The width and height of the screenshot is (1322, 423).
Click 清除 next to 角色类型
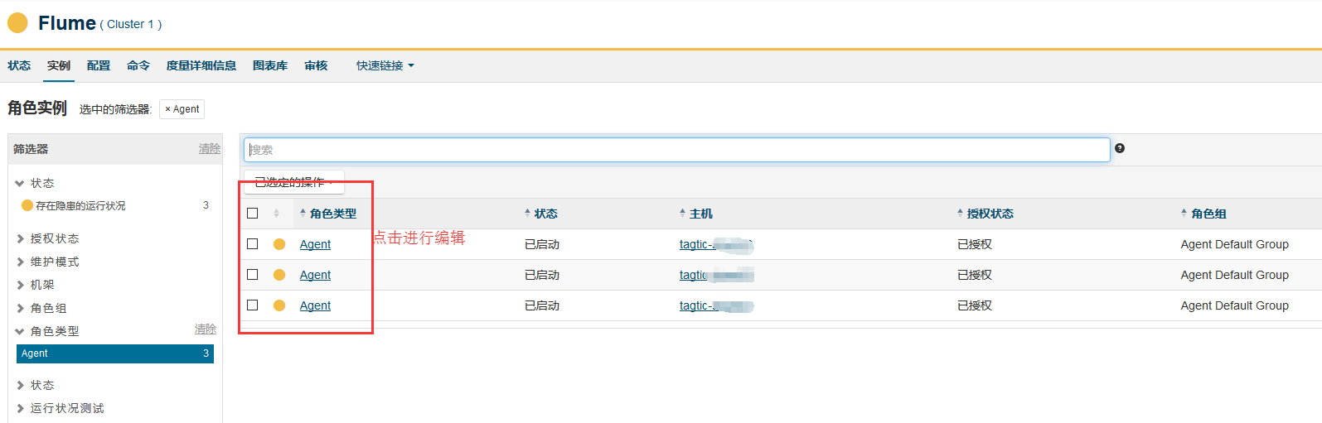click(206, 329)
